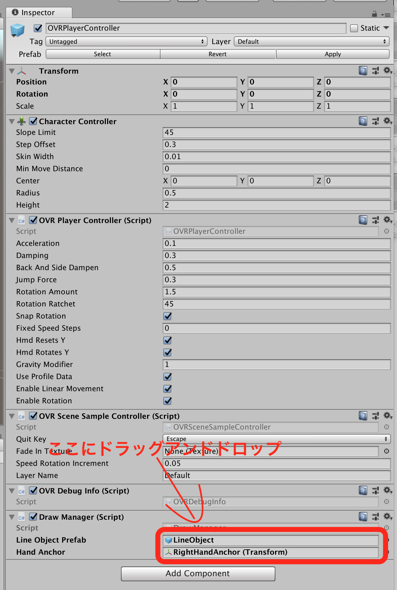Uncheck Snap Rotation
Image resolution: width=397 pixels, height=590 pixels.
168,316
